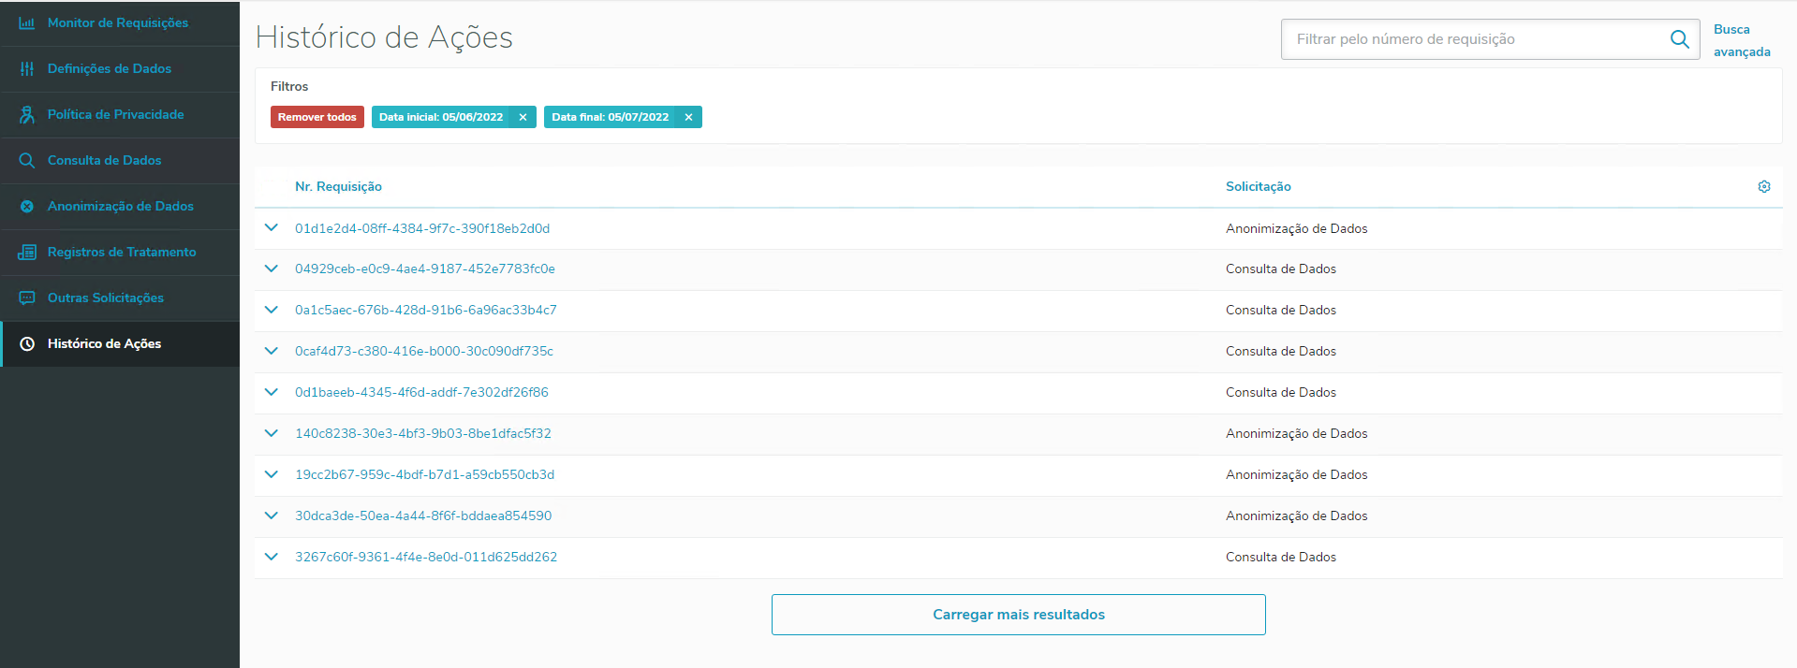Expand row 140c8238-30e3-4bf3-9b03-8be1dfac5f32
The height and width of the screenshot is (668, 1797).
pos(272,433)
